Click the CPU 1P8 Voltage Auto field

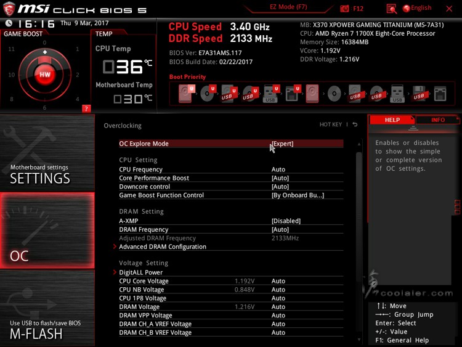tap(278, 298)
